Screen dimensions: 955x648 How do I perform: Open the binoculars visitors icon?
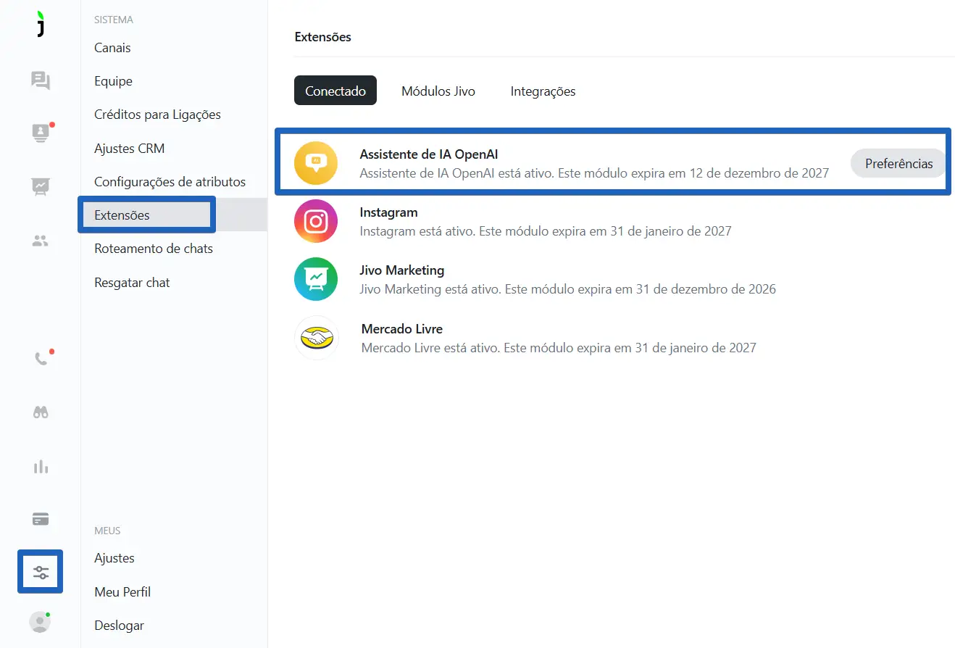click(x=41, y=412)
